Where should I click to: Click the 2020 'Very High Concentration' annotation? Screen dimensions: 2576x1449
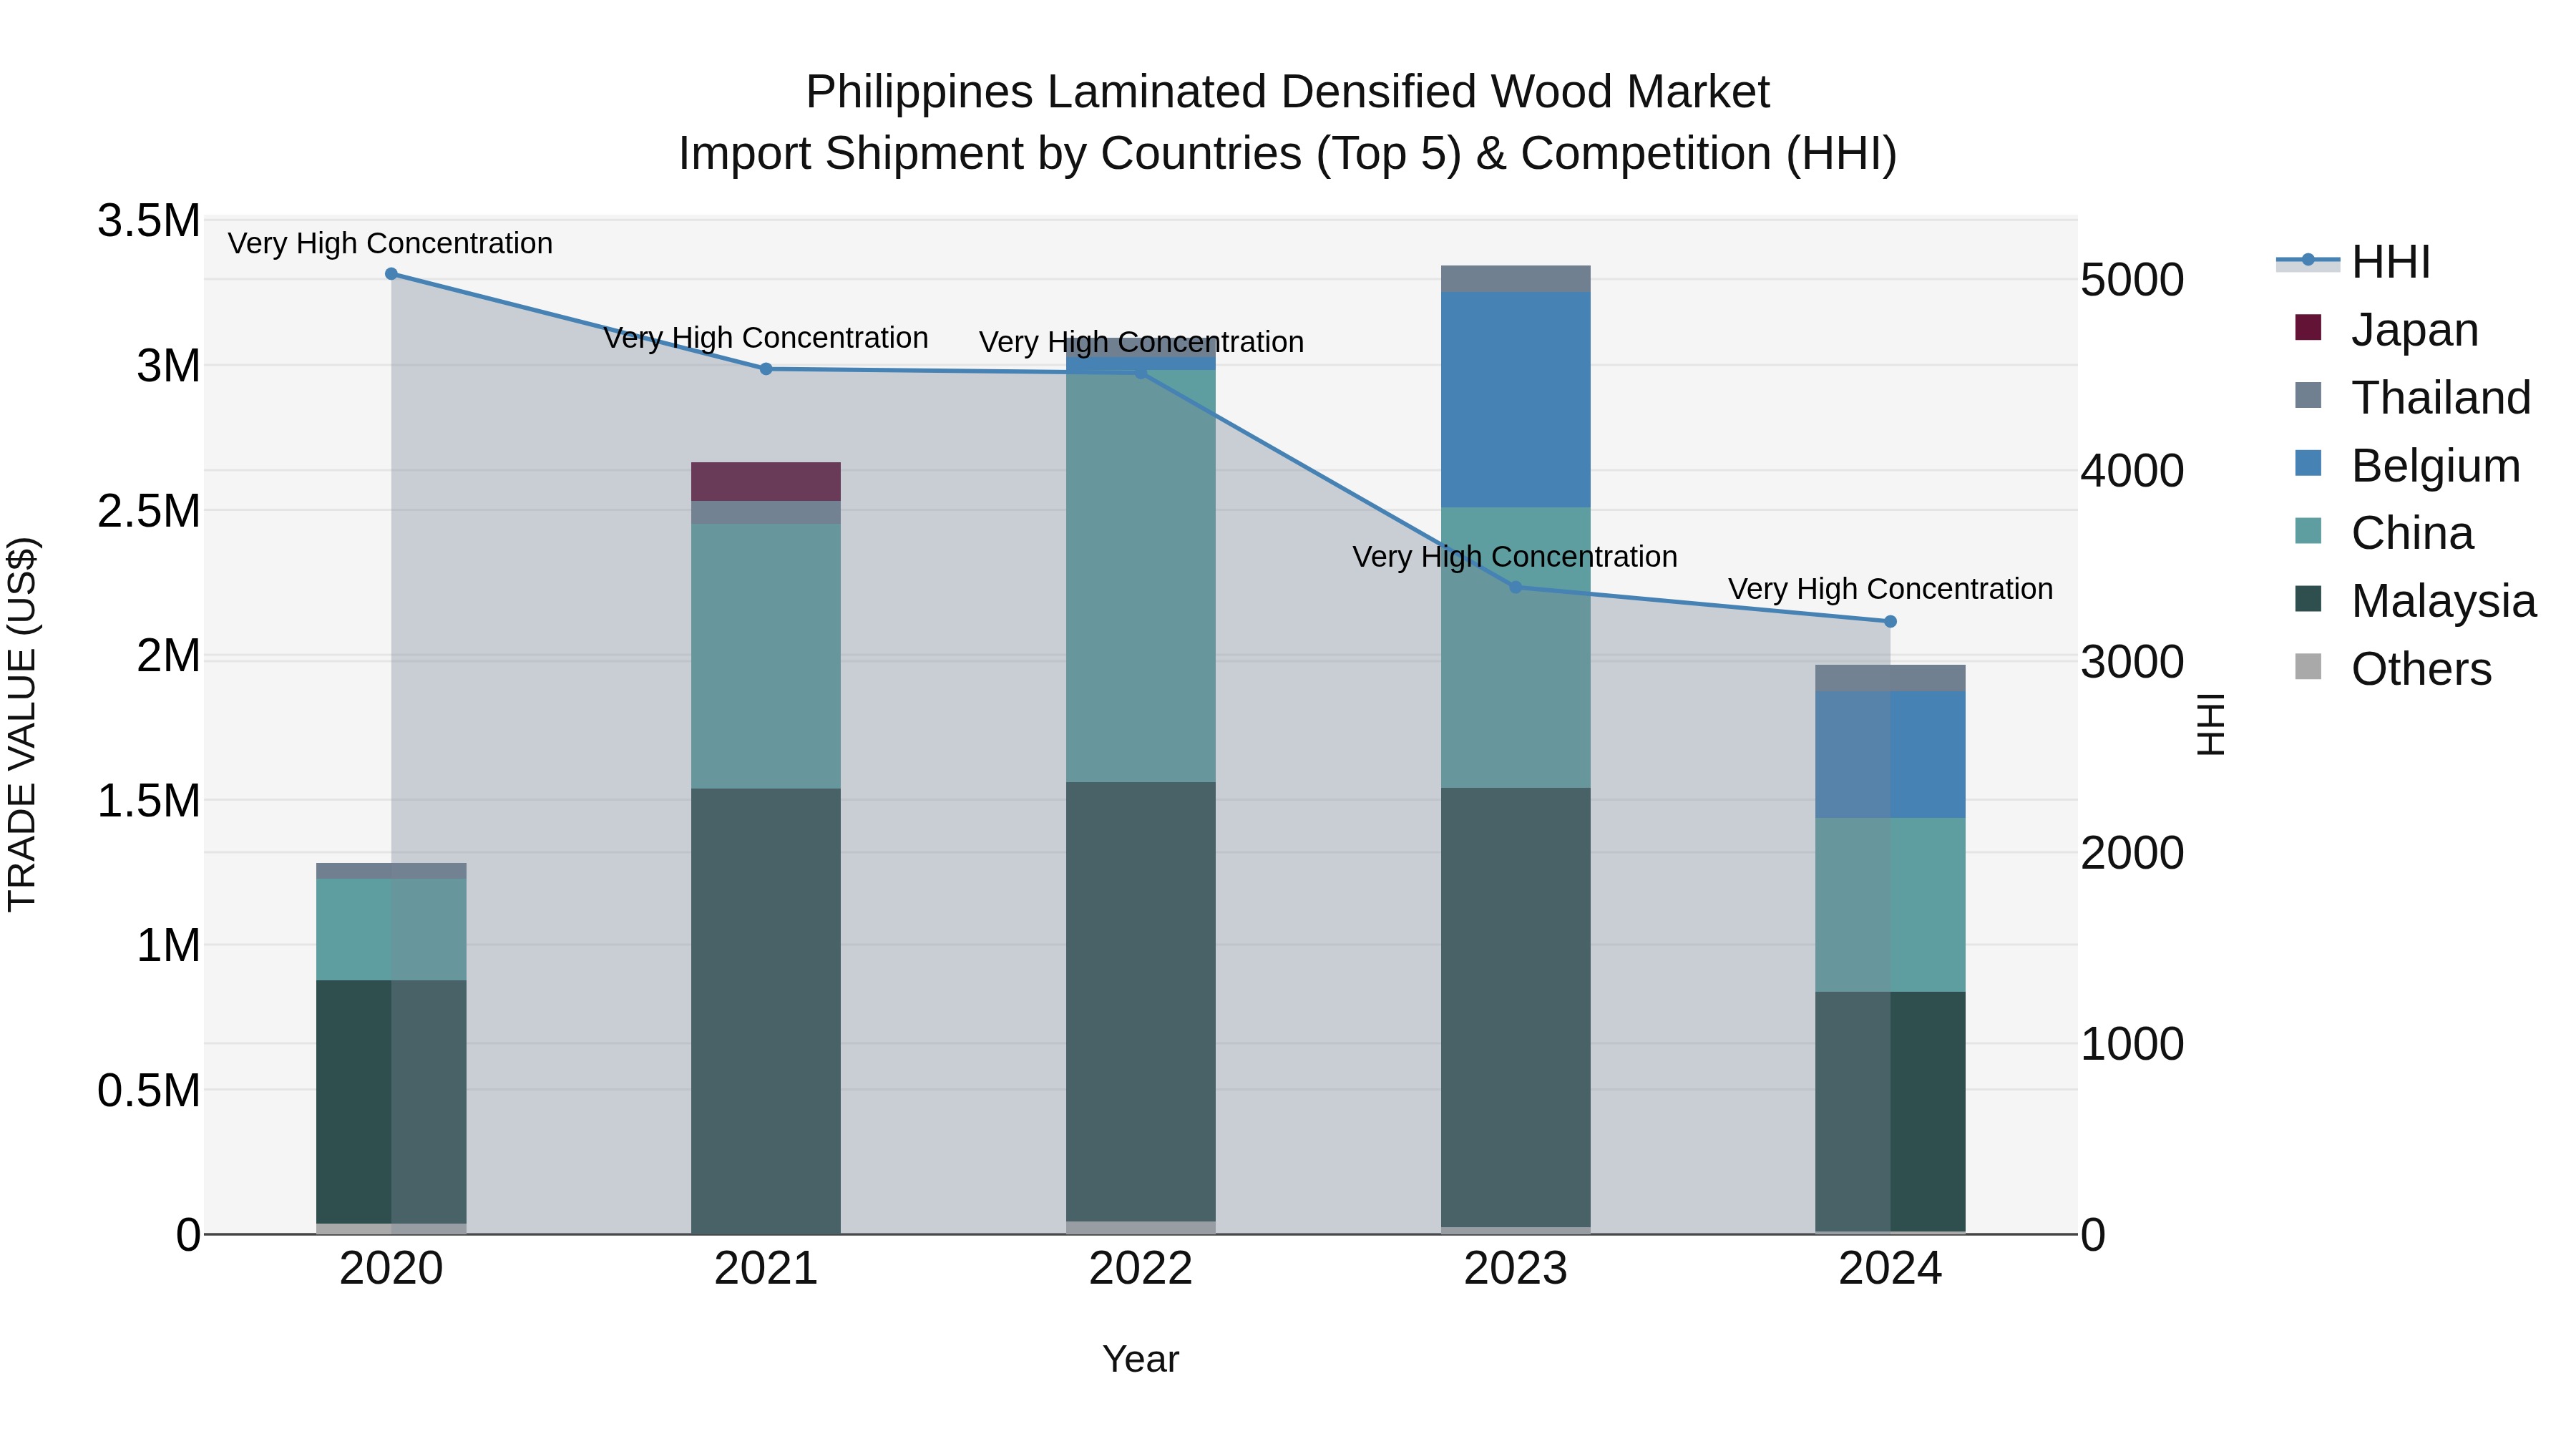[x=390, y=243]
